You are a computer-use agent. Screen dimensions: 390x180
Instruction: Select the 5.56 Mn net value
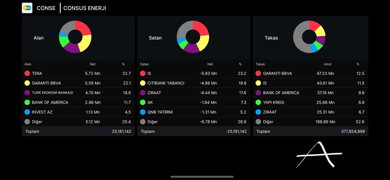[x=93, y=83]
